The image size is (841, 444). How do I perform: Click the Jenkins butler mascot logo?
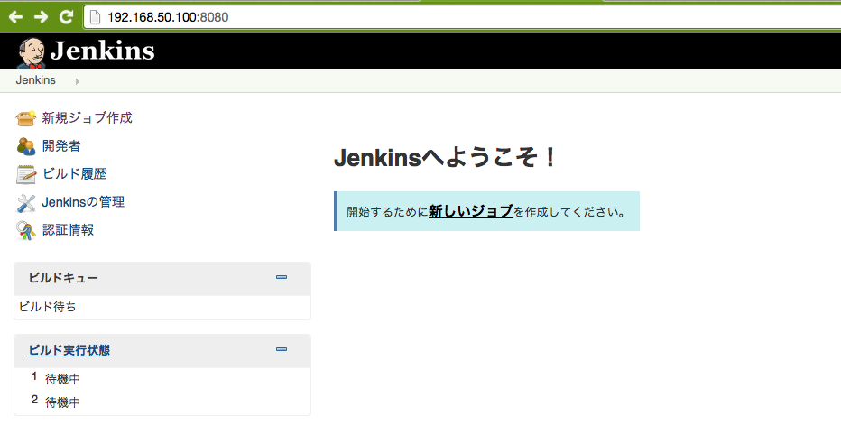(x=31, y=53)
